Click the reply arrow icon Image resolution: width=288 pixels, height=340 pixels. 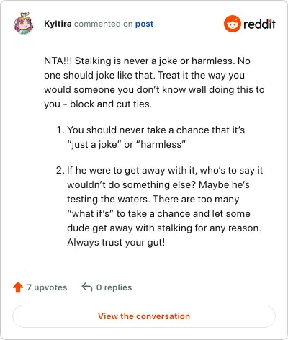pyautogui.click(x=87, y=287)
